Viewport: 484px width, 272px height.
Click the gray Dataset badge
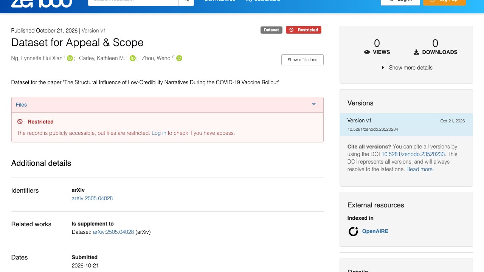[x=271, y=30]
